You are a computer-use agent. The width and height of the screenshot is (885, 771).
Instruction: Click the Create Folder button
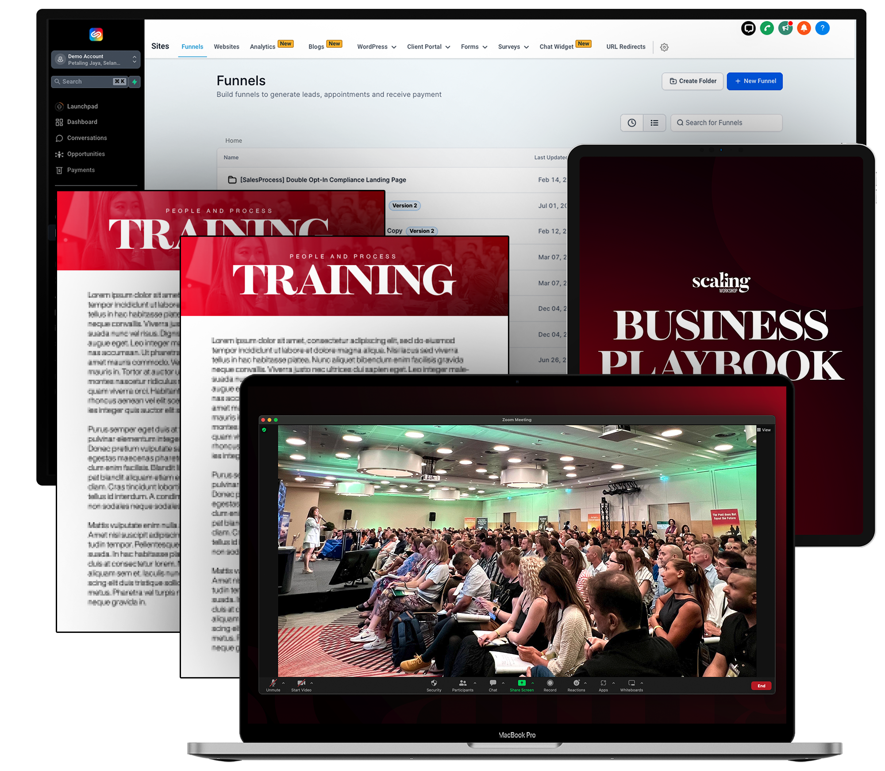click(x=693, y=81)
